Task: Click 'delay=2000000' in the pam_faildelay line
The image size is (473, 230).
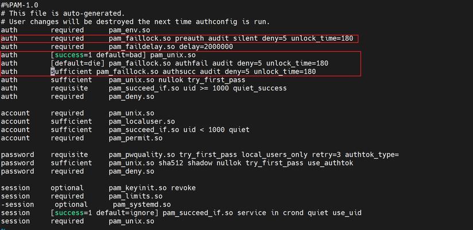Action: (206, 47)
